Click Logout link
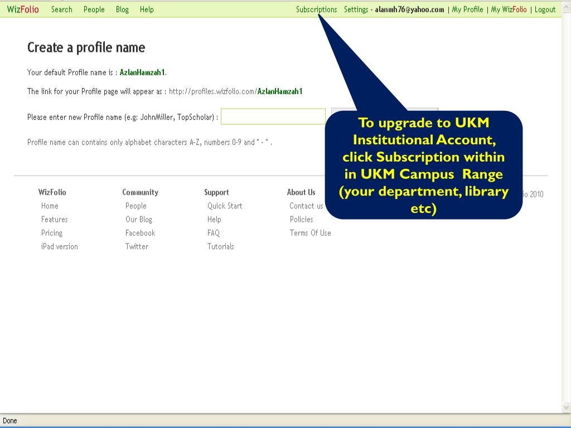The image size is (571, 428). 545,9
